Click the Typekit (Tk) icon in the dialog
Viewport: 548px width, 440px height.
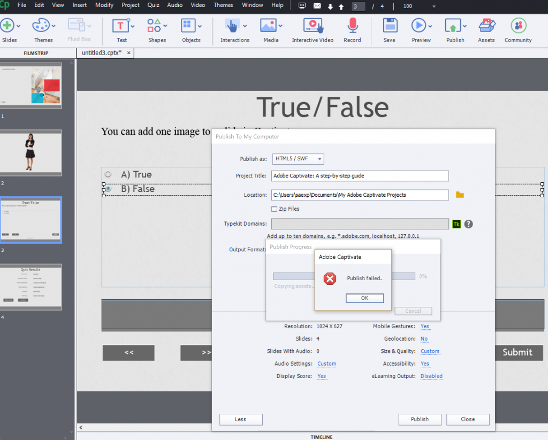[456, 223]
